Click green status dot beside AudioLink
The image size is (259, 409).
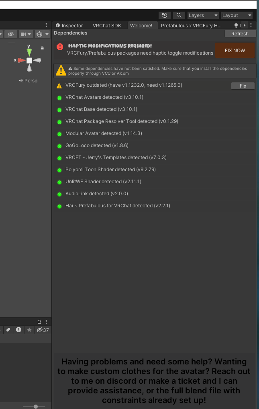59,194
